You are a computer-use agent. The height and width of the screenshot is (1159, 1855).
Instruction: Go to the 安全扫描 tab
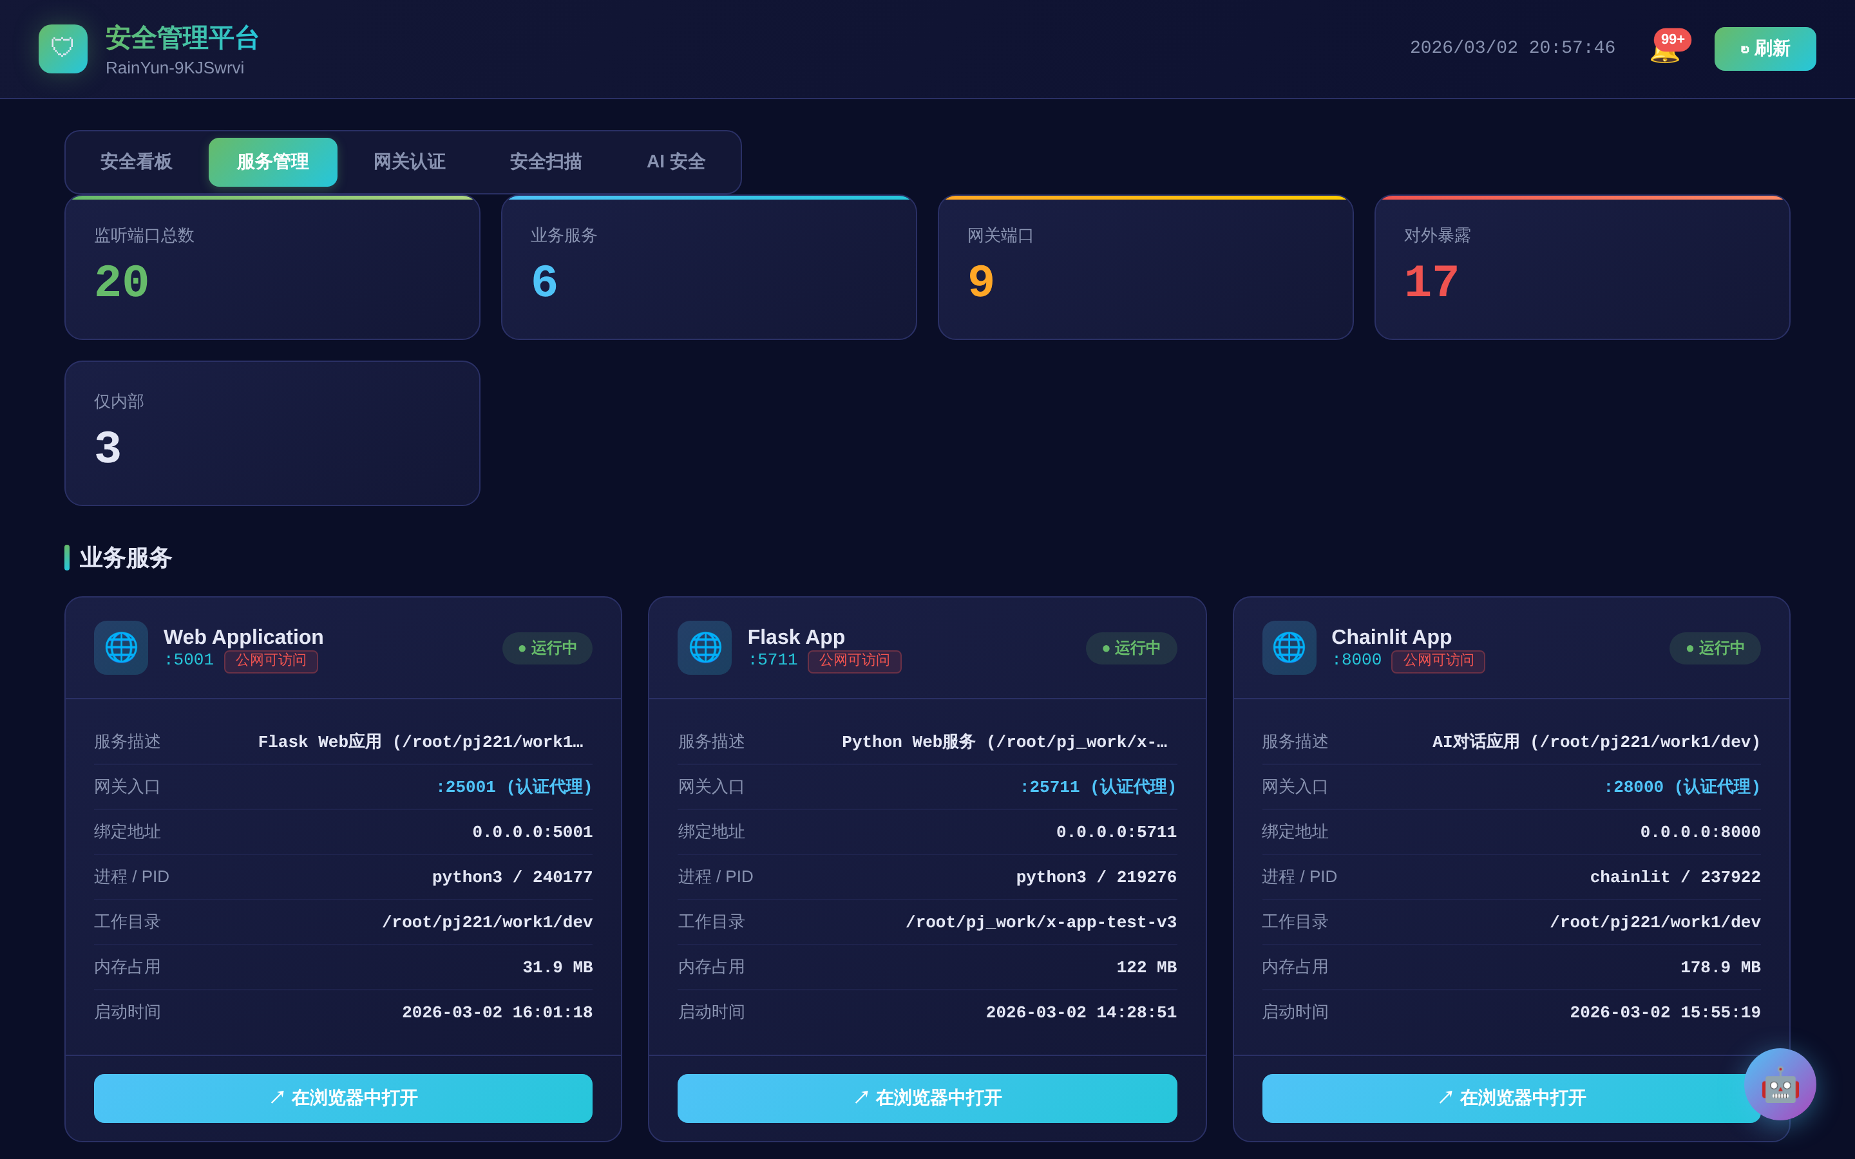[x=545, y=162]
